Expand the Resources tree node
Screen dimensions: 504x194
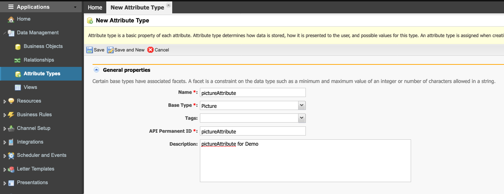[x=5, y=102]
